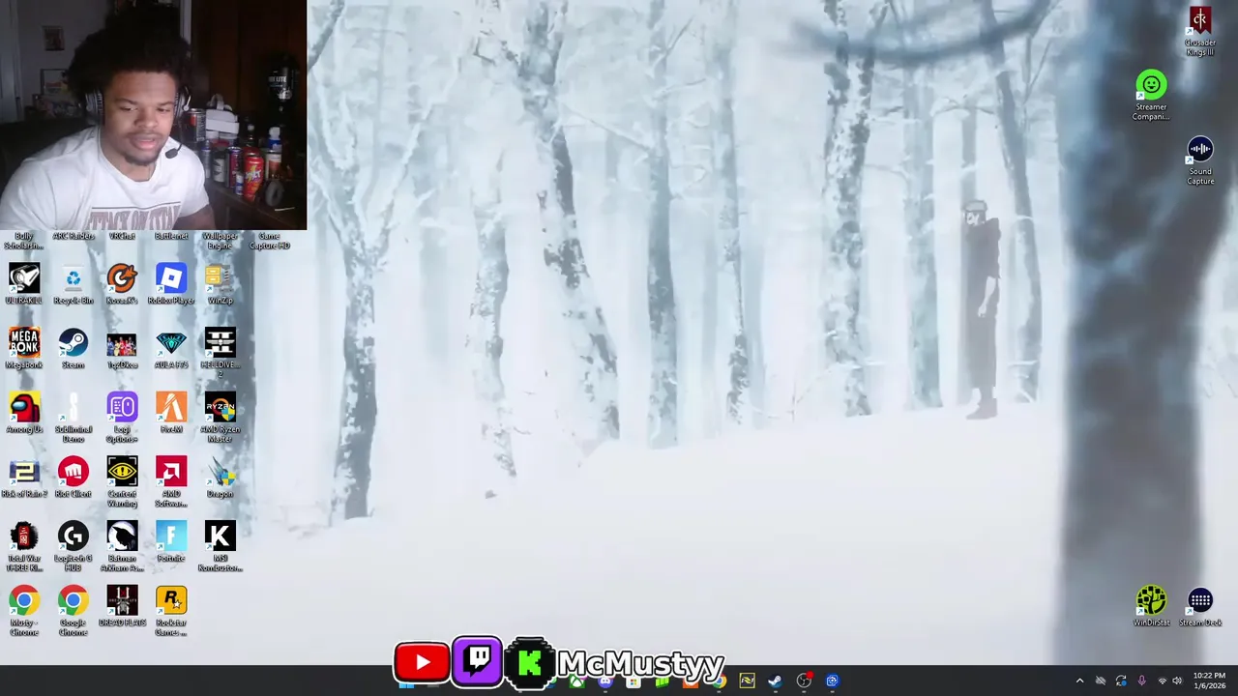The image size is (1238, 696).
Task: Launch the Batman Arkham desktop icon
Action: pos(122,547)
